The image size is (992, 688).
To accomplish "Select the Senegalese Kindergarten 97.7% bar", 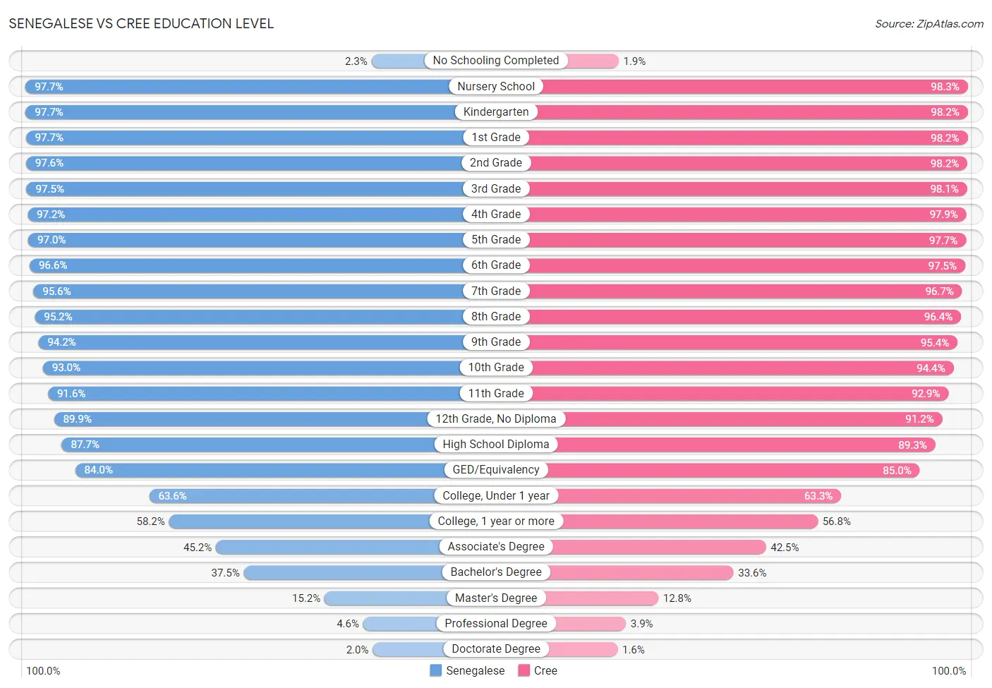I will pos(260,112).
